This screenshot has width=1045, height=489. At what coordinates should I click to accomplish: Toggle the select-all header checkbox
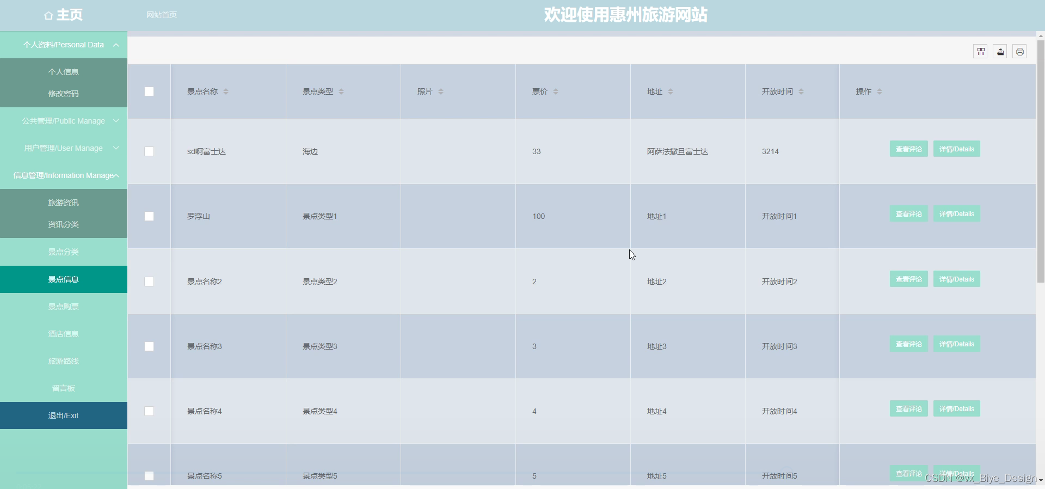(149, 91)
